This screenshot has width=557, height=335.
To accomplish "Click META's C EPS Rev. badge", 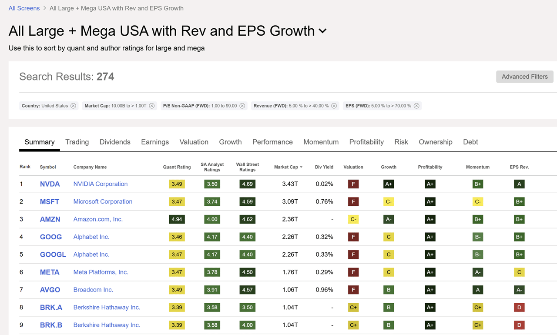I will [x=519, y=272].
